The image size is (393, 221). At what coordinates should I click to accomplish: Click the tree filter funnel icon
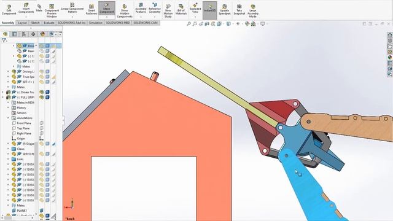point(4,40)
